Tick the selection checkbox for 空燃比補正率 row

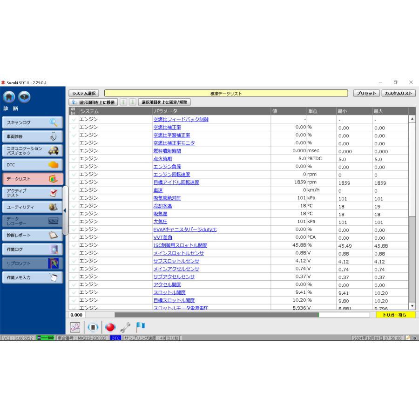pyautogui.click(x=74, y=127)
